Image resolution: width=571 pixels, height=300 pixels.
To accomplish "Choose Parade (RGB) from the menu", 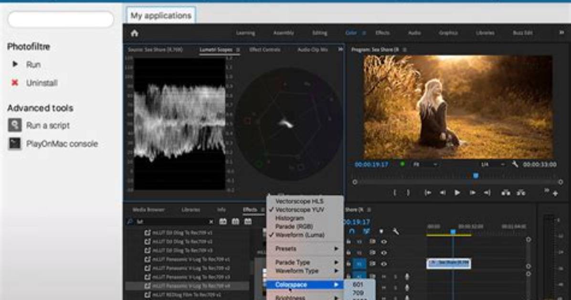I will point(305,226).
